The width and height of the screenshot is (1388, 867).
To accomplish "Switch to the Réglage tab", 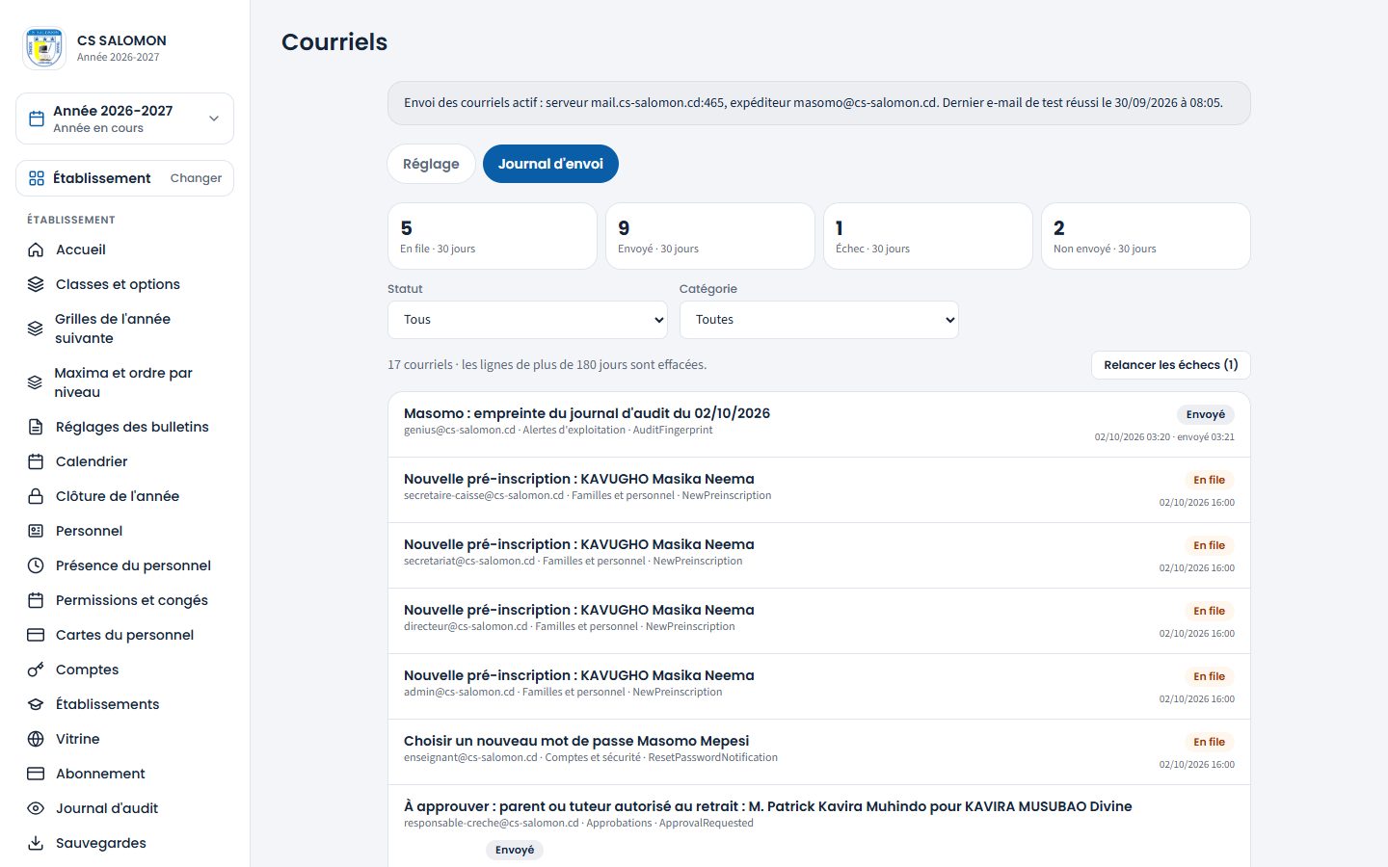I will (x=431, y=164).
